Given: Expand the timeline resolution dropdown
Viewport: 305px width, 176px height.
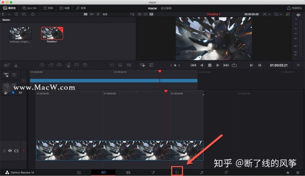Looking at the screenshot, I should 280,14.
